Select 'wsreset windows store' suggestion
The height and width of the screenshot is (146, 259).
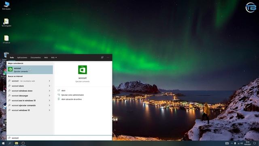[29, 91]
